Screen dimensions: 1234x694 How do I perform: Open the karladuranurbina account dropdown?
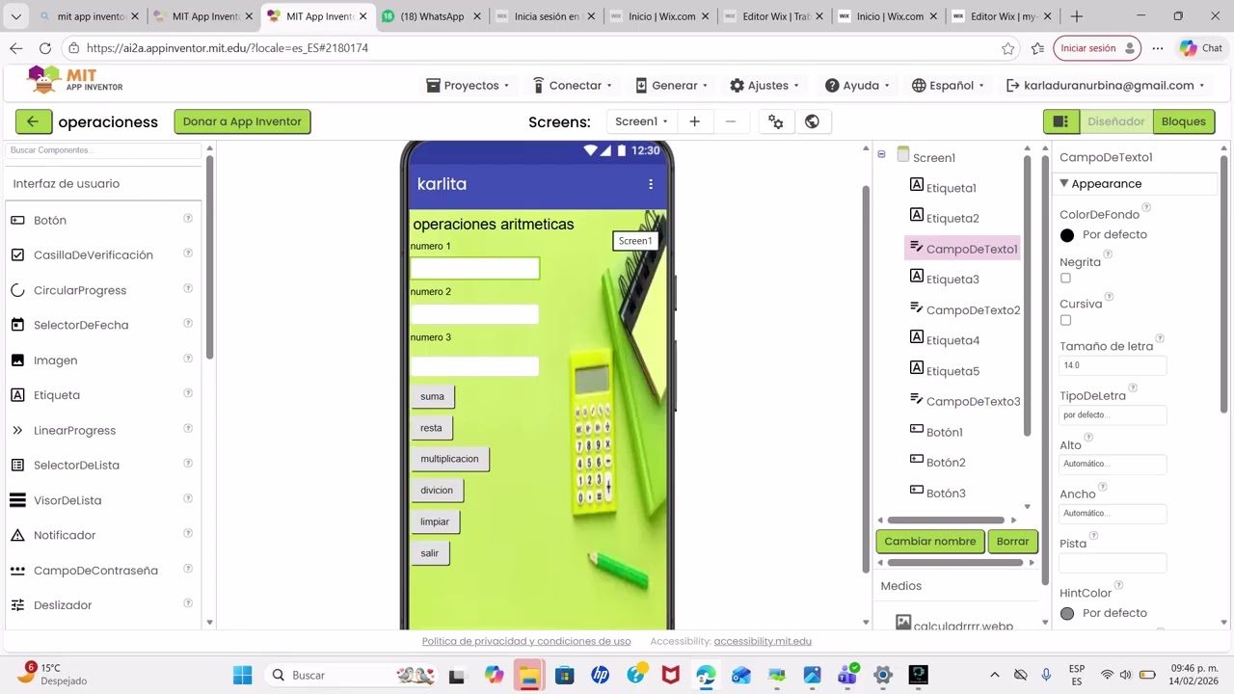coord(1106,85)
